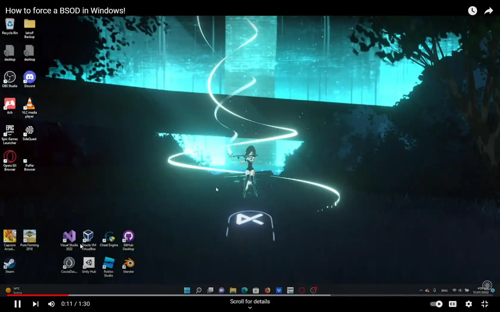500x312 pixels.
Task: Select the Opera GX Browser icon
Action: (10, 161)
